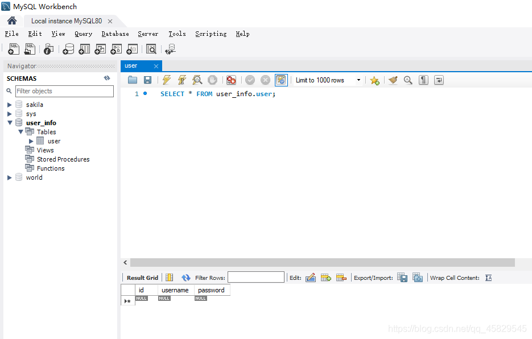Commit the current transaction

[x=250, y=80]
